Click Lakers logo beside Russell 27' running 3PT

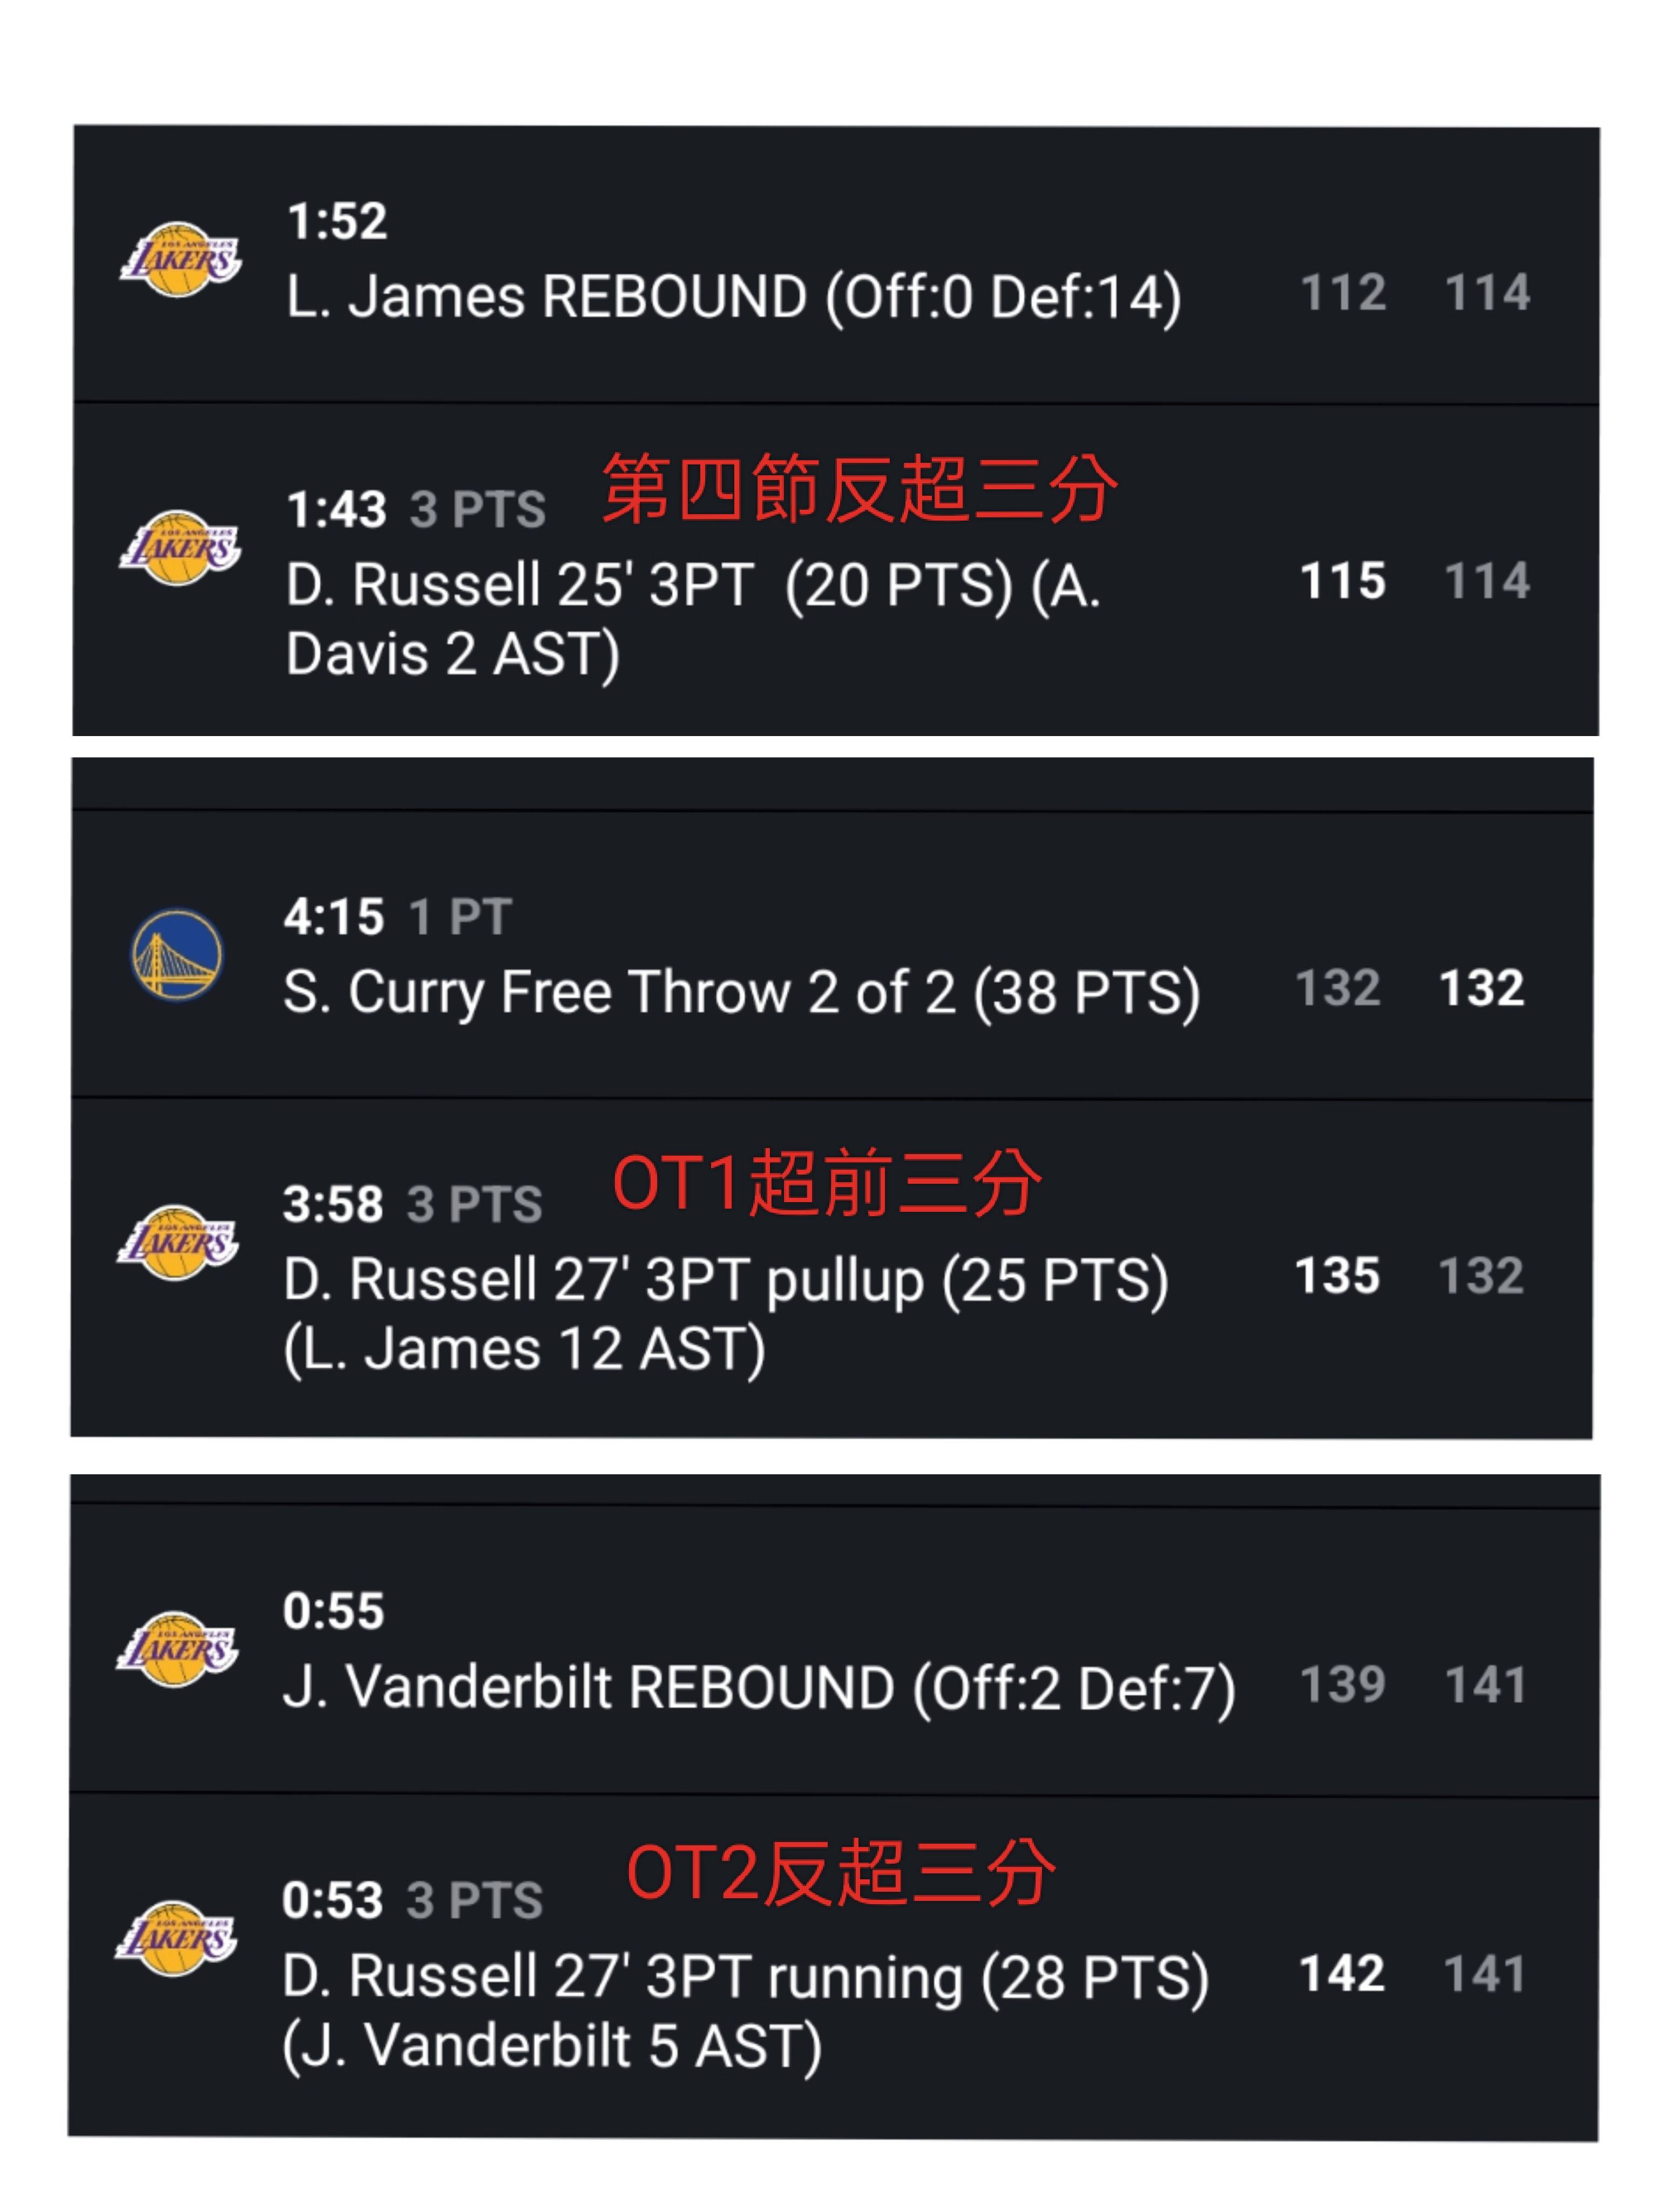click(177, 1939)
